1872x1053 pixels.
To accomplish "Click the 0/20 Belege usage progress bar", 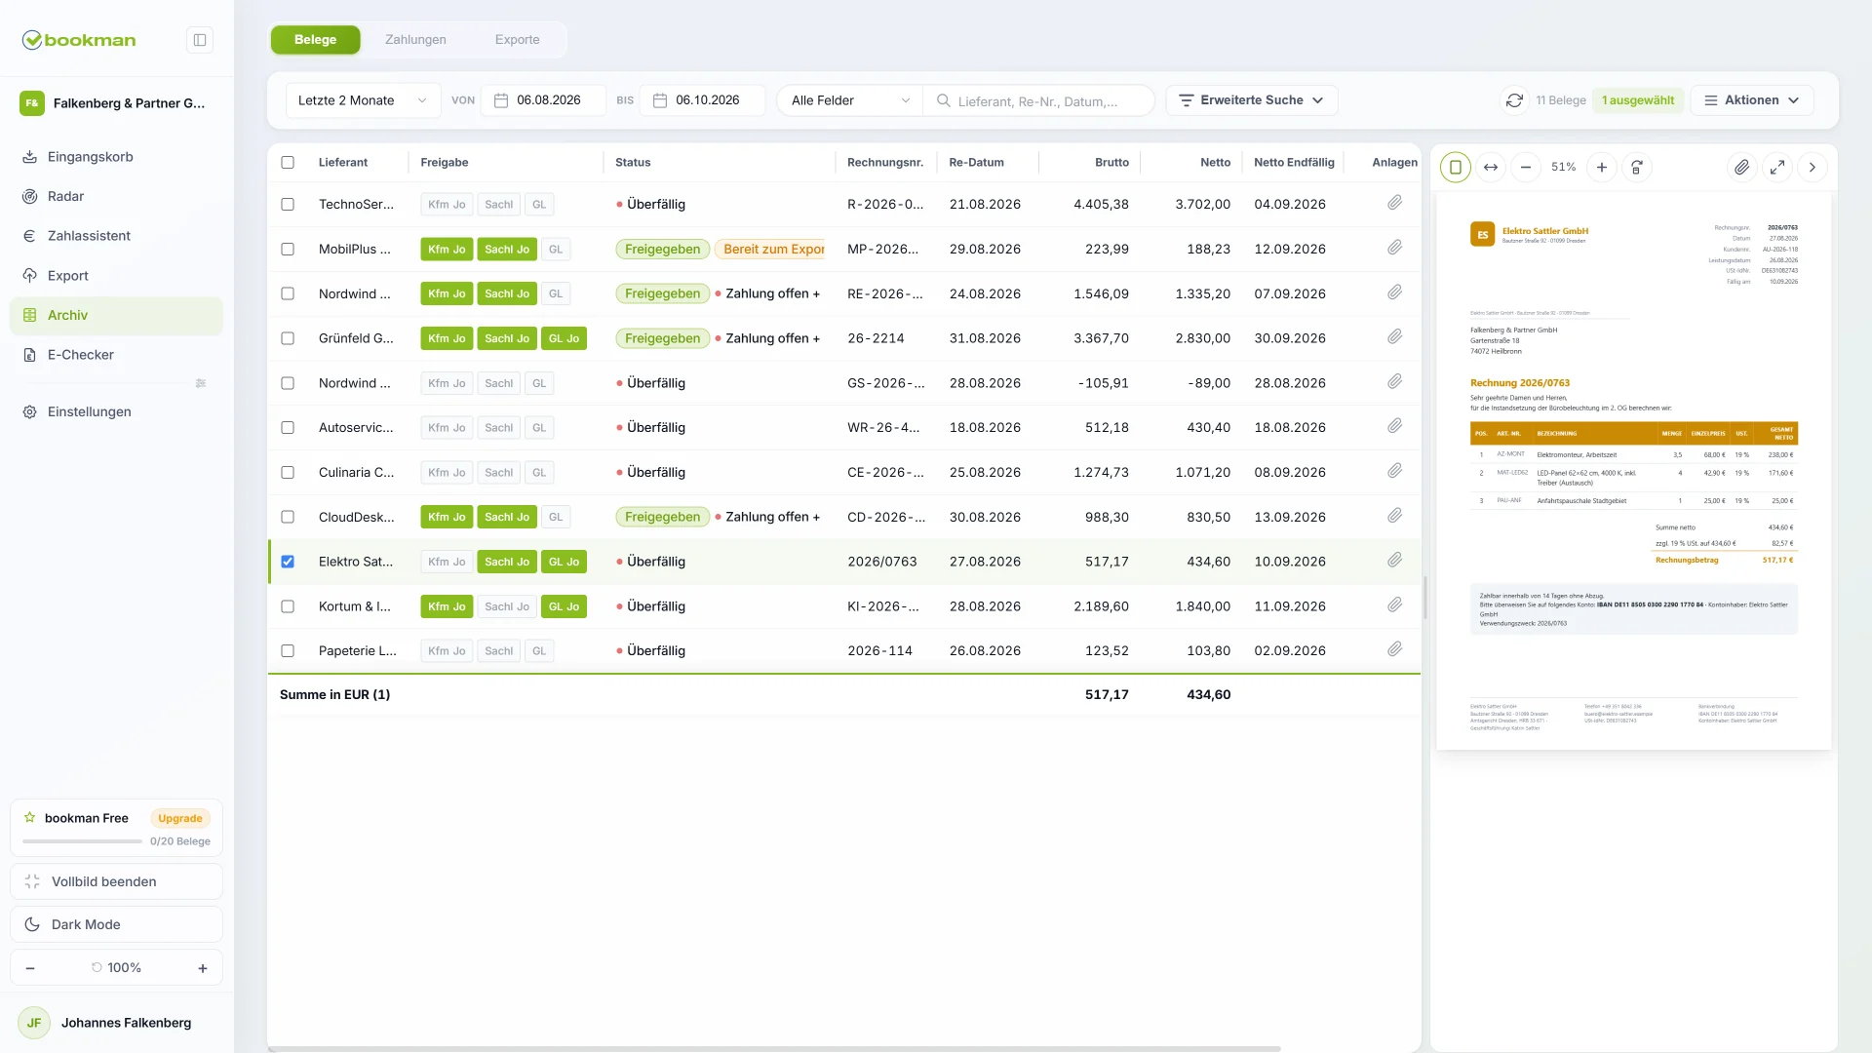I will pyautogui.click(x=83, y=841).
